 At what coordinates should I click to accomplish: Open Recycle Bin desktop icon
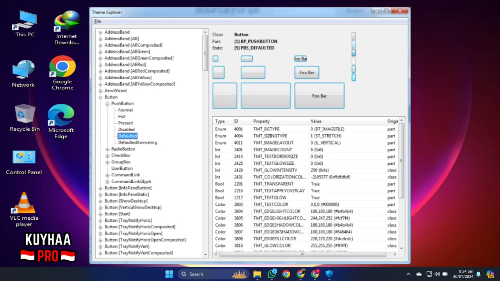[25, 118]
